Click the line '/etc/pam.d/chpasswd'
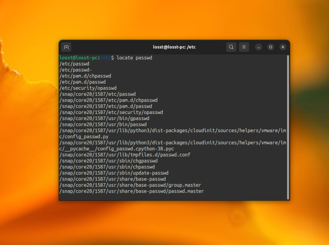The height and width of the screenshot is (245, 329). (85, 76)
